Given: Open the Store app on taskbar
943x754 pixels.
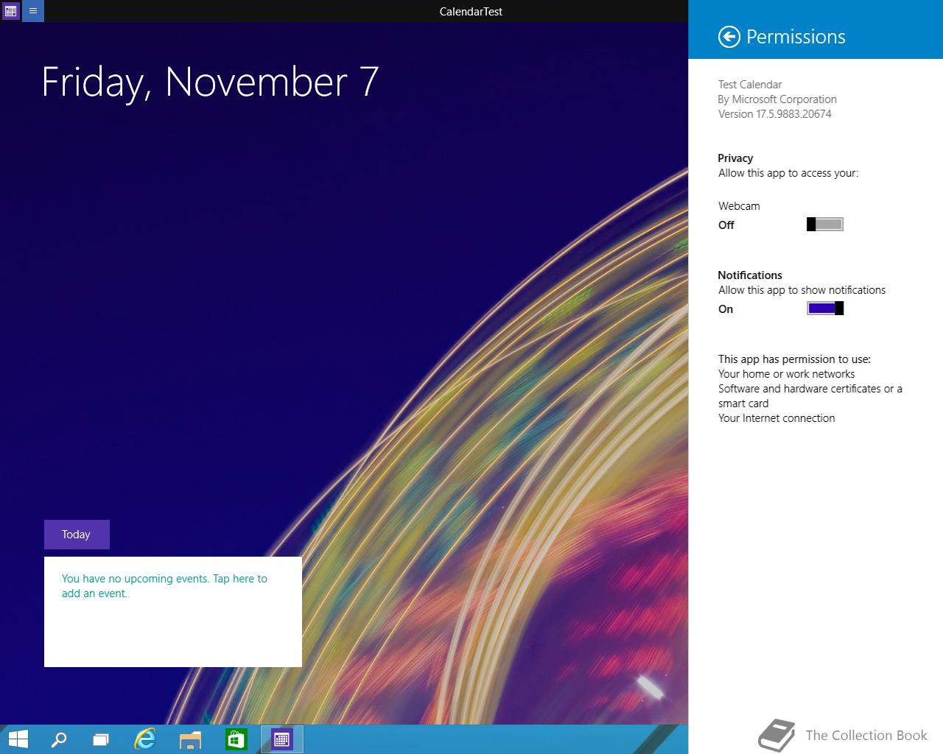Looking at the screenshot, I should point(236,739).
